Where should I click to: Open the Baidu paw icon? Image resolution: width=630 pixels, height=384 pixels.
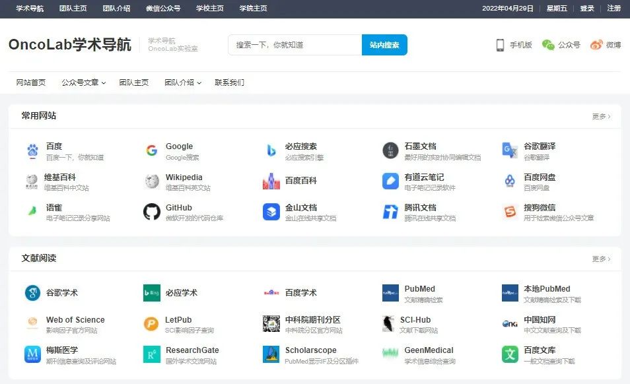32,151
